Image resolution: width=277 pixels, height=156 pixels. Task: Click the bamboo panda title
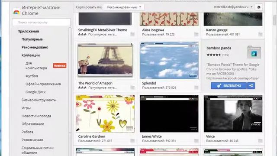coord(219,48)
